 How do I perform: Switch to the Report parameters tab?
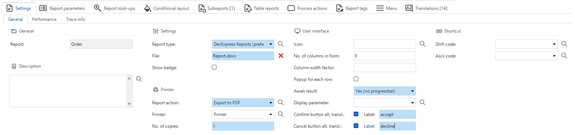coord(62,8)
